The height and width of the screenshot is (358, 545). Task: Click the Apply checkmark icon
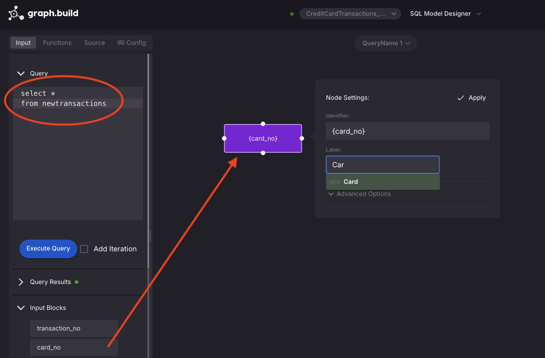tap(461, 98)
